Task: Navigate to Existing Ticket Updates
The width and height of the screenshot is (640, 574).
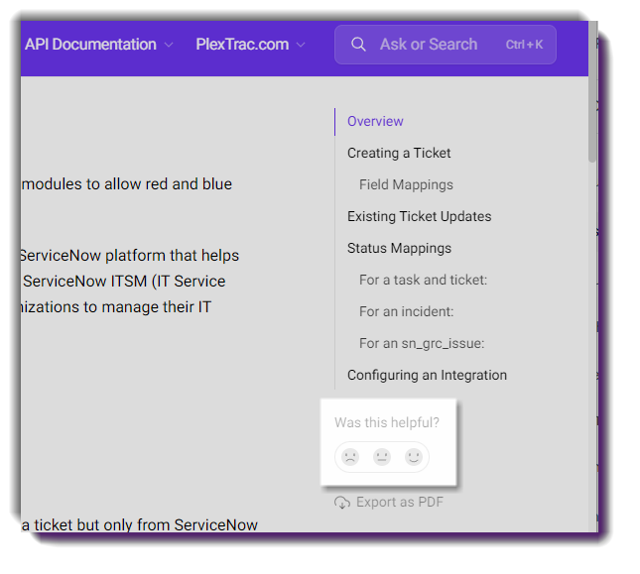Action: point(419,216)
